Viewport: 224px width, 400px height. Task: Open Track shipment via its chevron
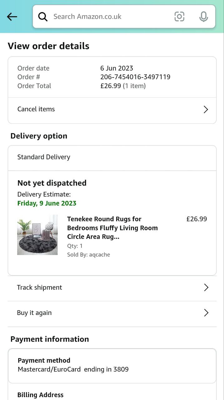(206, 287)
